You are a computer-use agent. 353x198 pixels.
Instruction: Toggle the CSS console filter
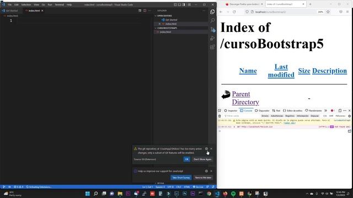[x=325, y=116]
